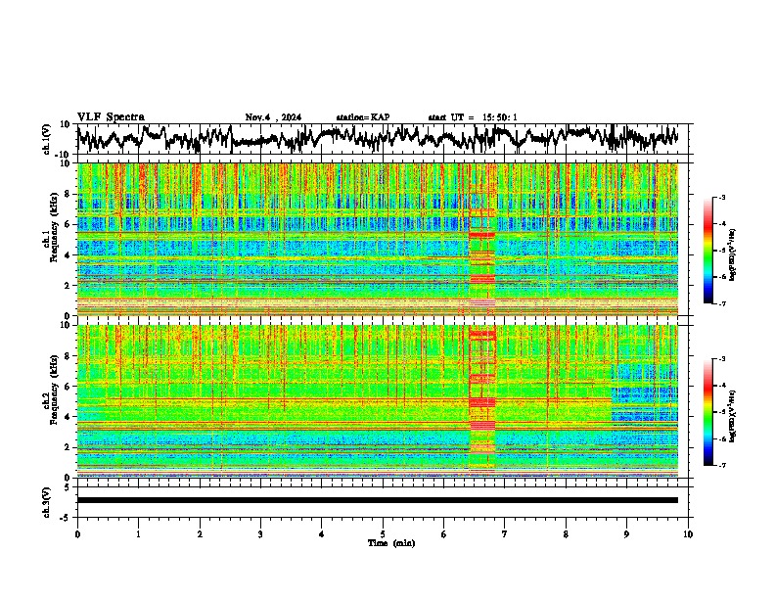Click time axis tick label '10'

point(688,534)
